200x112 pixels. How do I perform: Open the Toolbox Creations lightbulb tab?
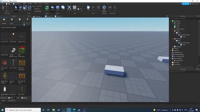click(x=27, y=19)
